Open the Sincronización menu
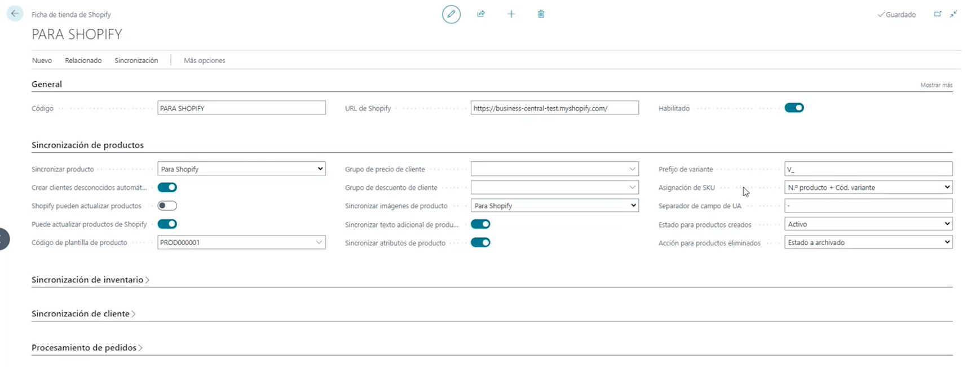This screenshot has height=367, width=967. coord(136,60)
